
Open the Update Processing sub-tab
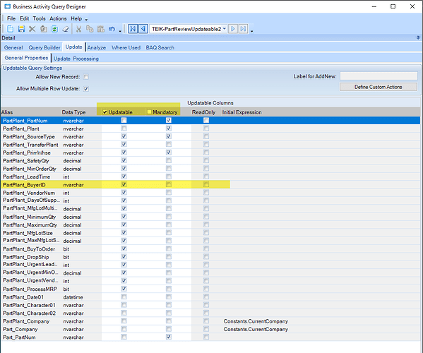pyautogui.click(x=76, y=59)
